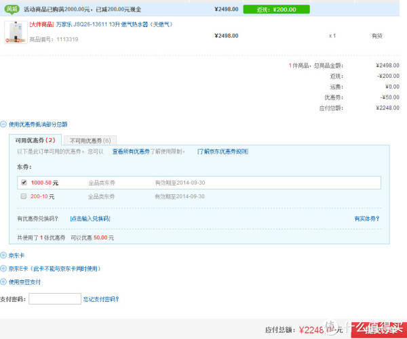Open the water heater product thumbnail
Screen dimensions: 407x339
point(16,32)
